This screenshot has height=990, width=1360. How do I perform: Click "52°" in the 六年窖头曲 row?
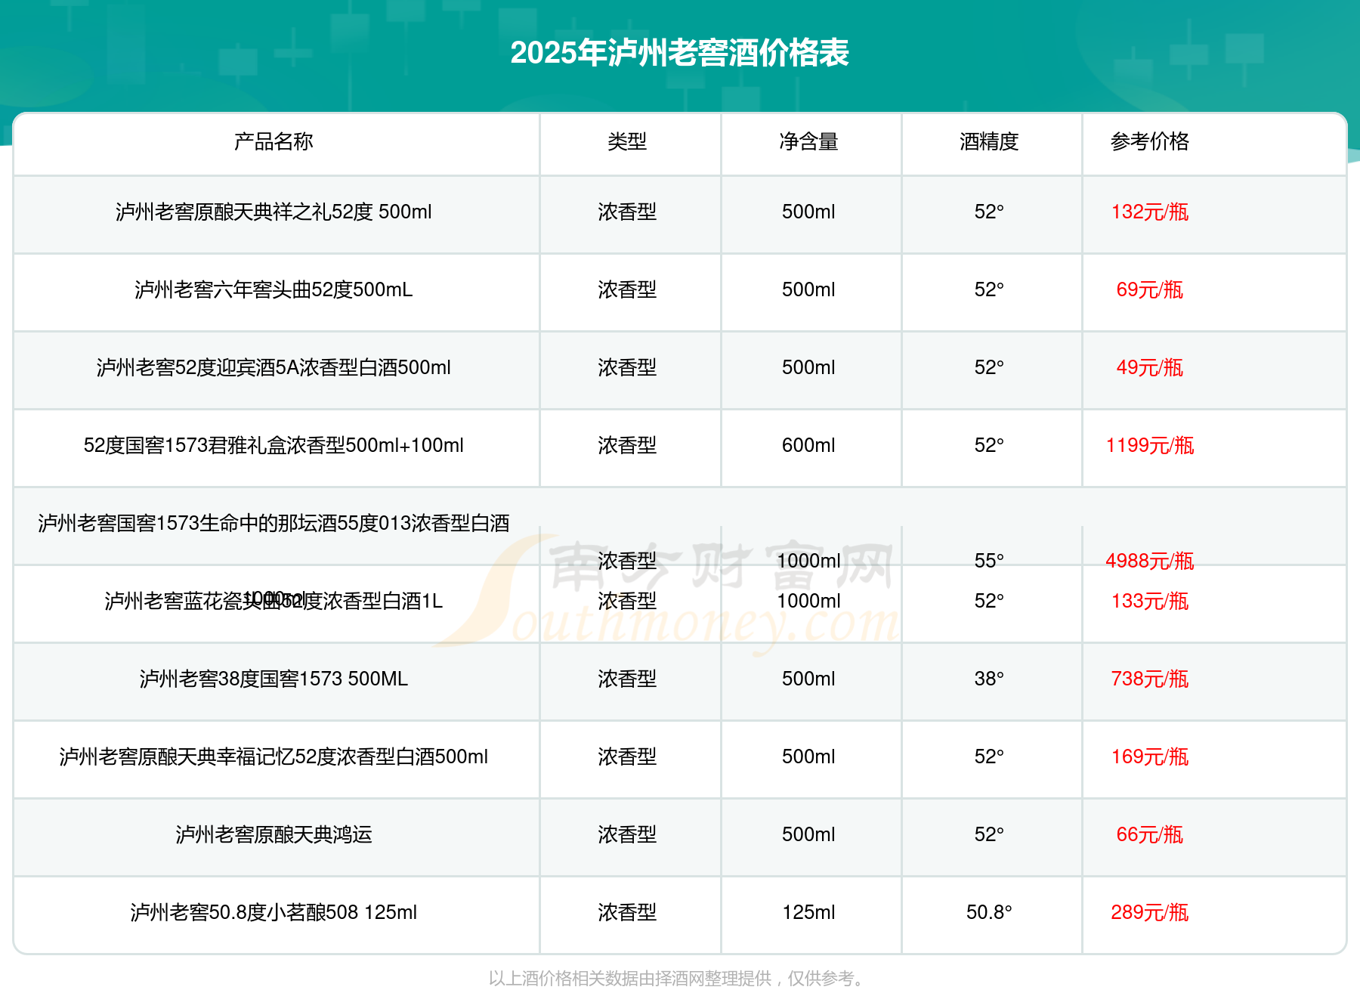coord(989,289)
